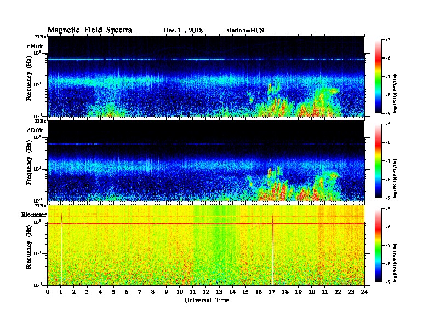Click hour tick label '0' on time axis

[48, 292]
